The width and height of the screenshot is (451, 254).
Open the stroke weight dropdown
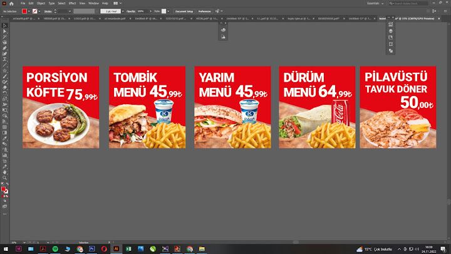[70, 11]
